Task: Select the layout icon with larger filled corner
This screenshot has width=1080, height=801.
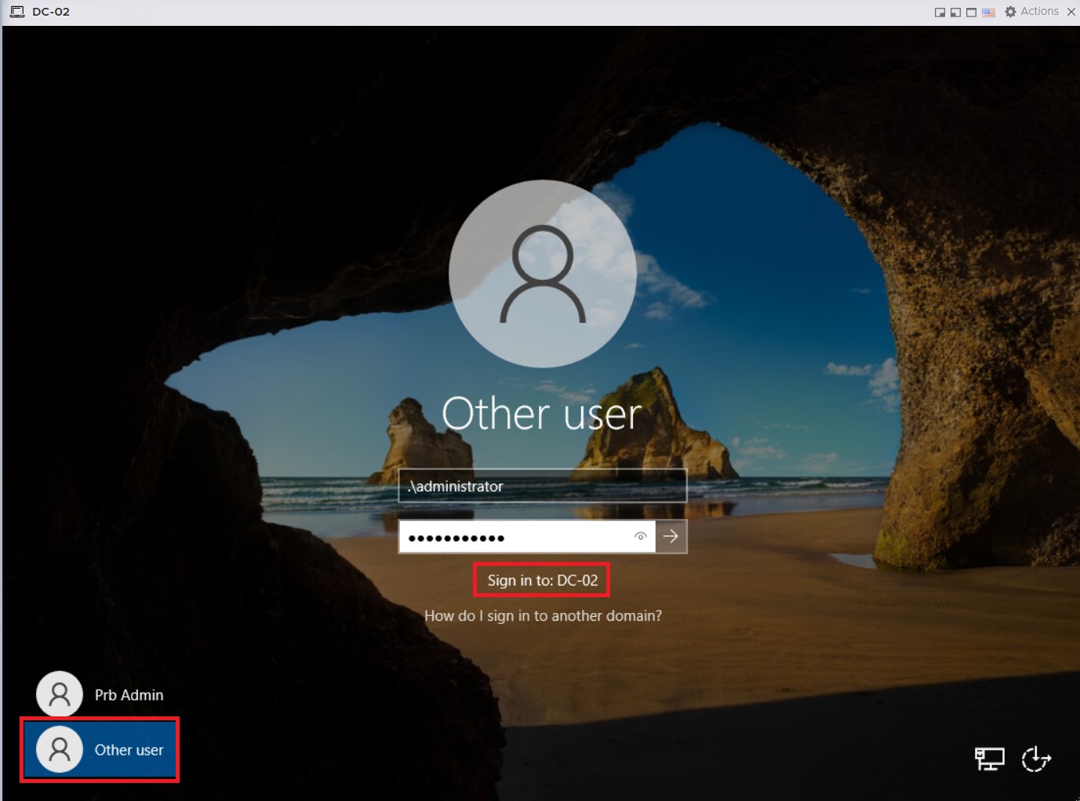Action: tap(955, 12)
